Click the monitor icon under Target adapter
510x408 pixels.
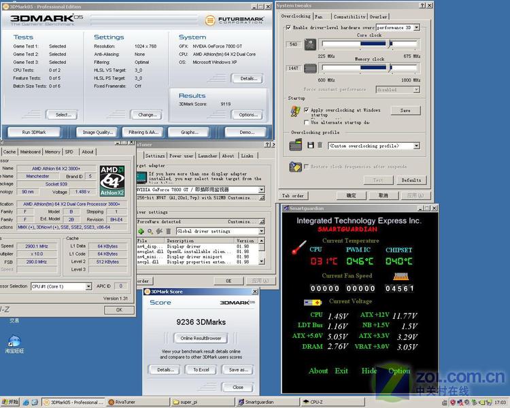pos(142,177)
